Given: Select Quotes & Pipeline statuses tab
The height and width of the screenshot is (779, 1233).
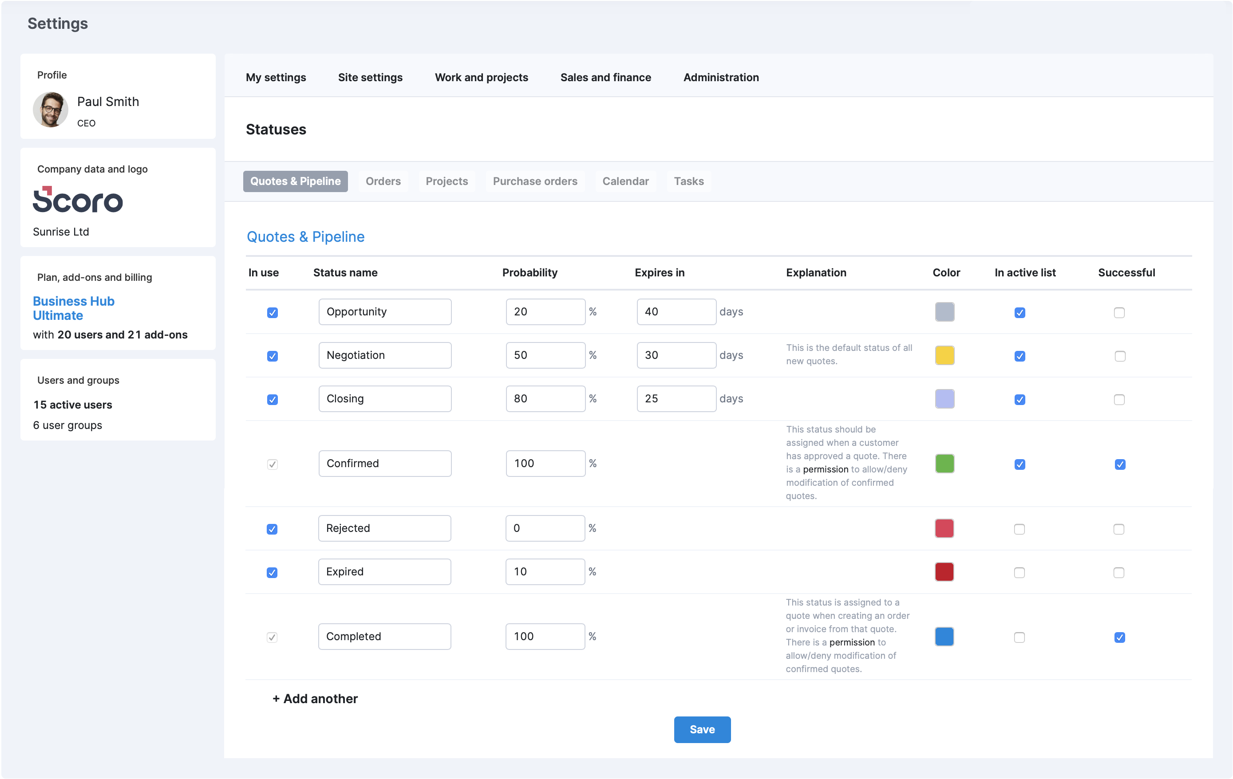Looking at the screenshot, I should [x=296, y=181].
